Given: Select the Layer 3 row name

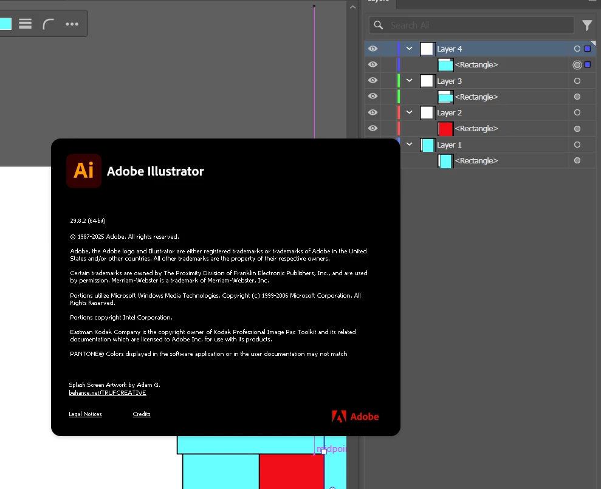Looking at the screenshot, I should [449, 81].
